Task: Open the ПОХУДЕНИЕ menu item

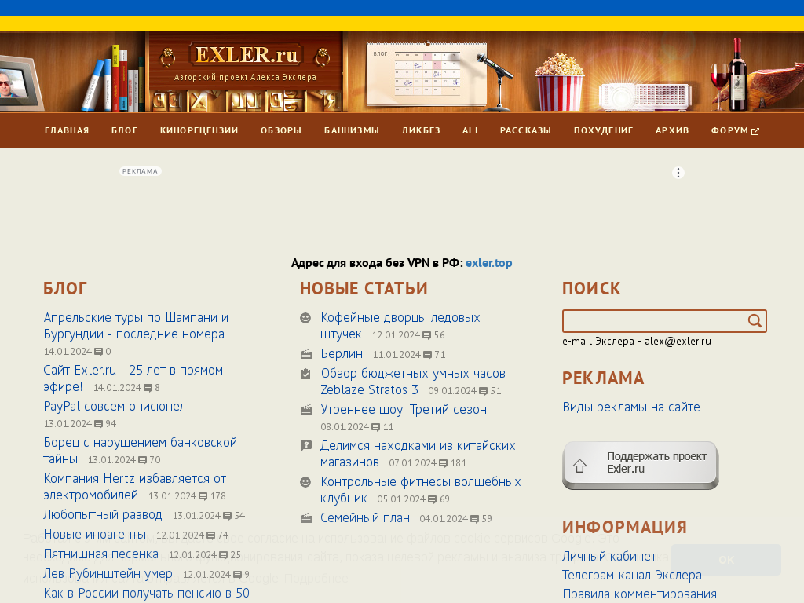Action: (x=604, y=131)
